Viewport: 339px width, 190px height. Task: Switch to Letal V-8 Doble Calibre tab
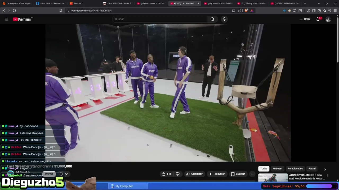point(117,3)
